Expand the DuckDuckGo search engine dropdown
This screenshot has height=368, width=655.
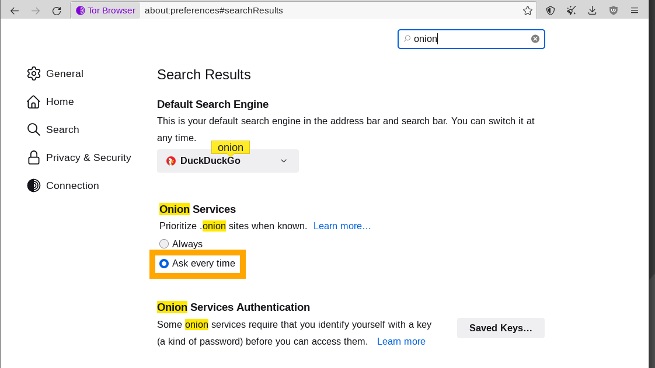tap(228, 161)
